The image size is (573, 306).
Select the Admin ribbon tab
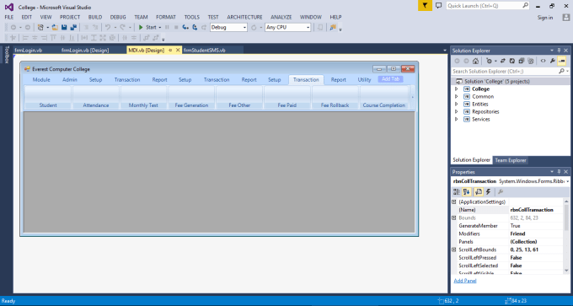[70, 80]
